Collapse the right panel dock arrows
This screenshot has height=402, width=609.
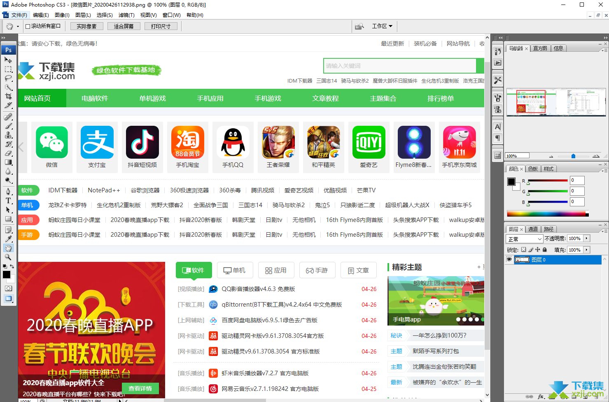click(605, 38)
